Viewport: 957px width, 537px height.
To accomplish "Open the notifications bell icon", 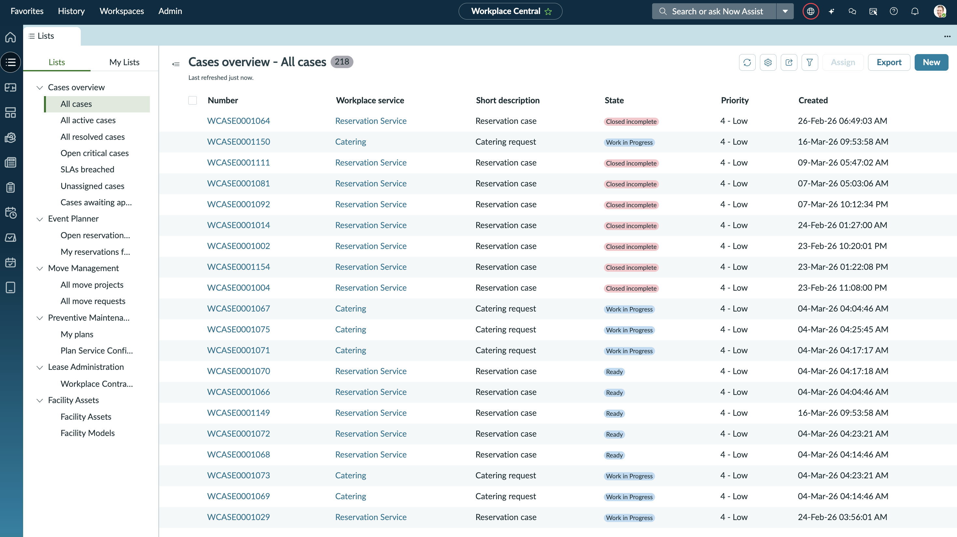I will [x=915, y=11].
